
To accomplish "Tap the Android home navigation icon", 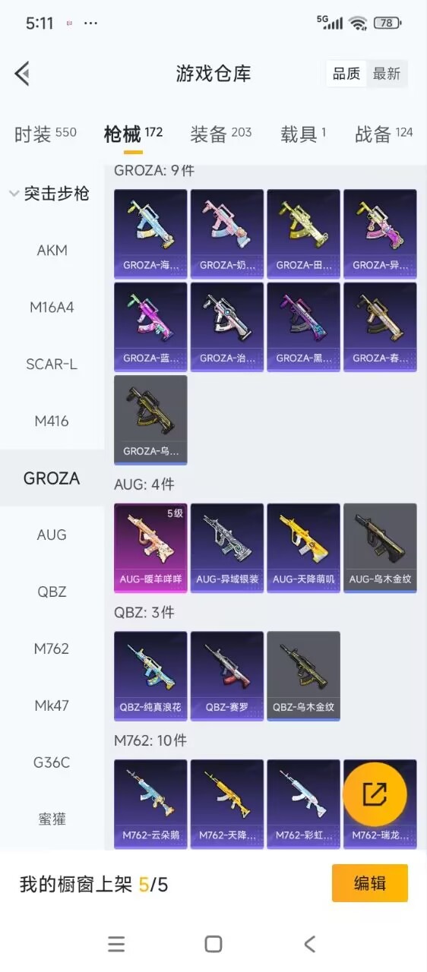I will (214, 944).
